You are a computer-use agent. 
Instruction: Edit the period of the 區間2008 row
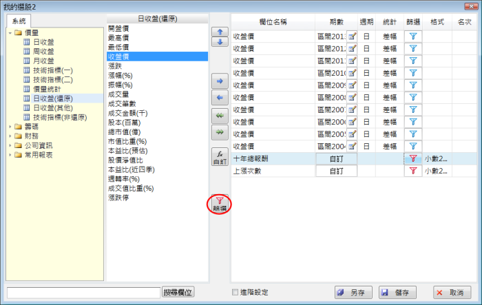(352, 98)
